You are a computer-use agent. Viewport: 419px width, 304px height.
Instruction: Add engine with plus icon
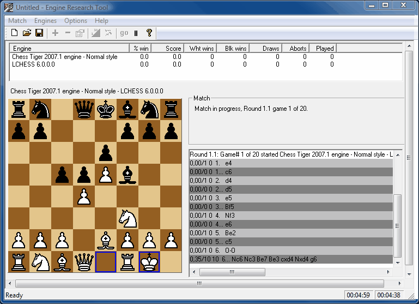(56, 33)
